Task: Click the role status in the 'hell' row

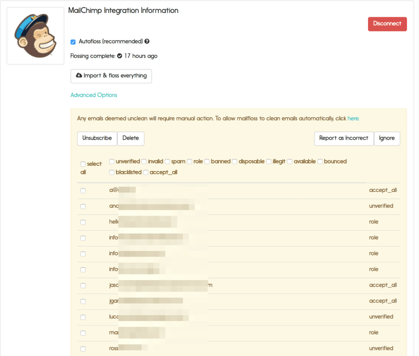Action: coord(374,222)
